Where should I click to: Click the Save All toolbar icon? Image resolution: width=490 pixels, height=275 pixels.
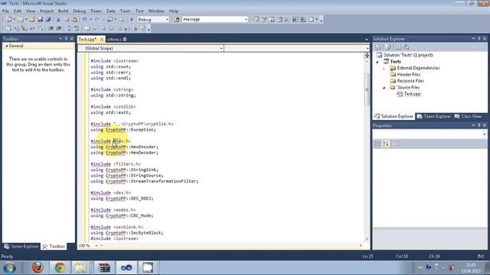tap(48, 19)
